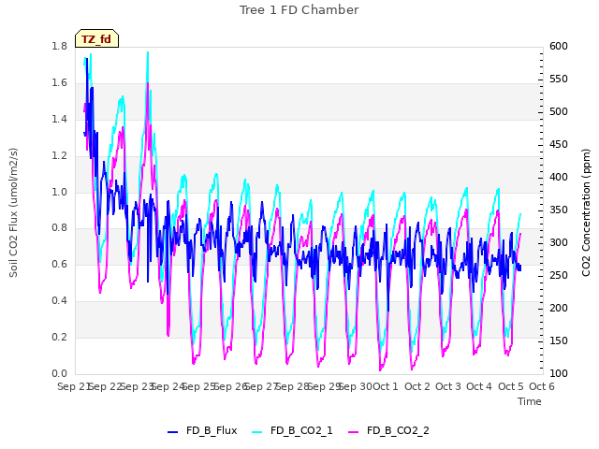This screenshot has height=449, width=599.
Task: Click the 400 right axis tick label
Action: (x=559, y=178)
